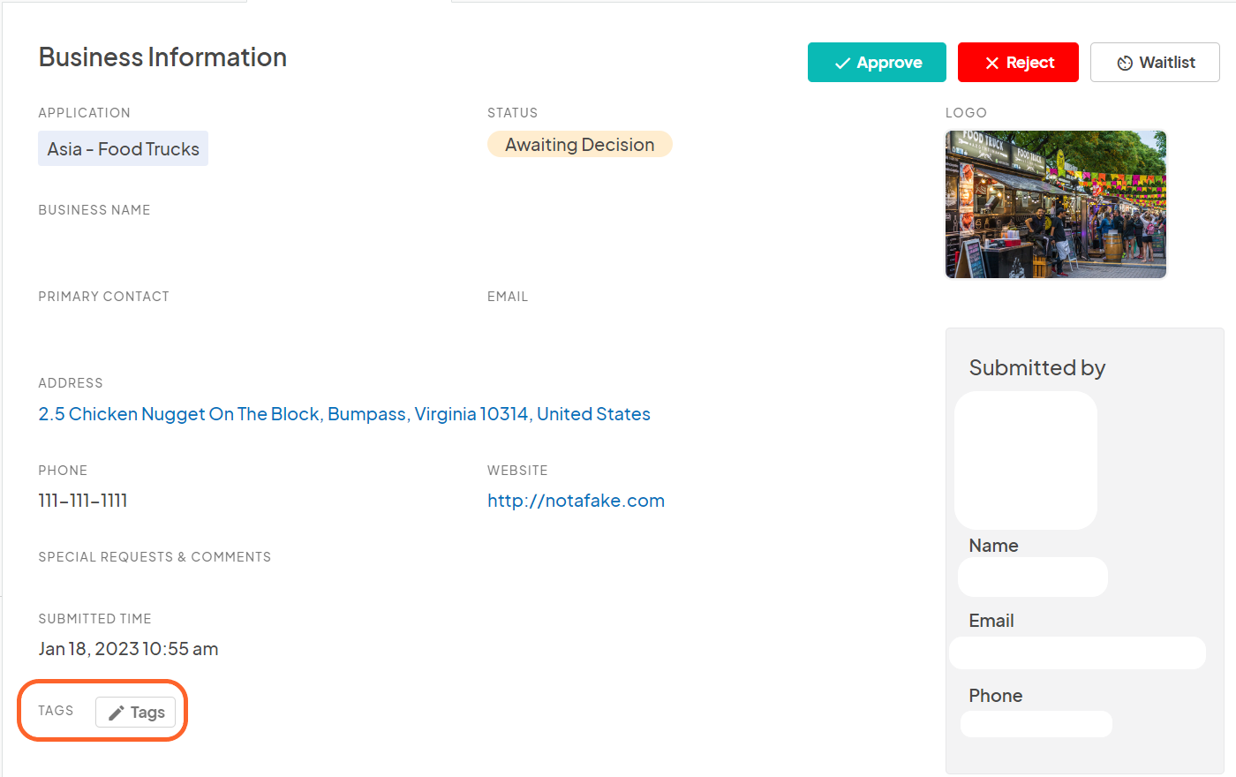
Task: Select the Asia - Food Trucks application label
Action: [123, 148]
